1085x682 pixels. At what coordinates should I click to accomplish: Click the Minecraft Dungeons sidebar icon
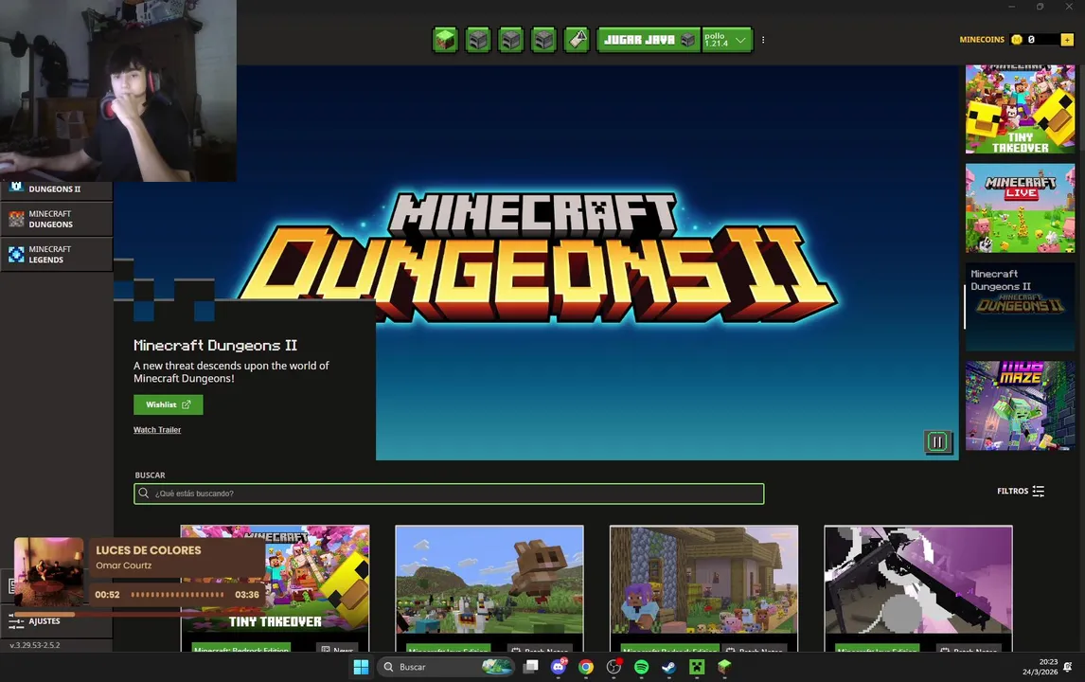[17, 219]
